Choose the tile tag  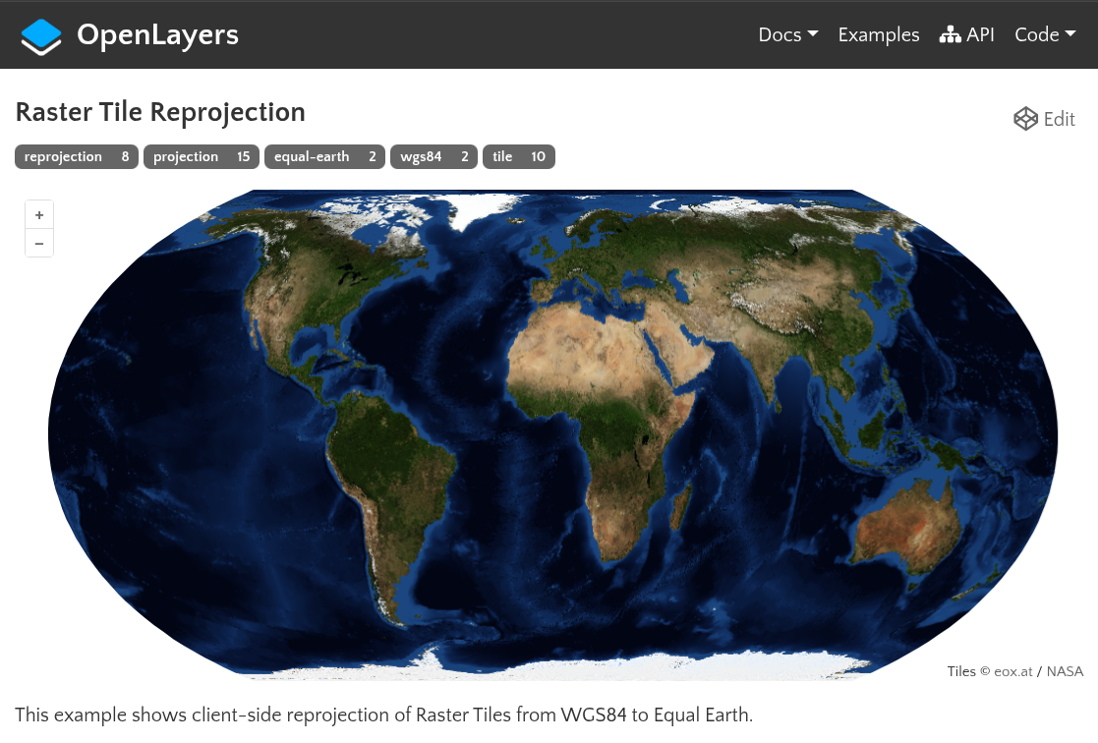click(518, 157)
